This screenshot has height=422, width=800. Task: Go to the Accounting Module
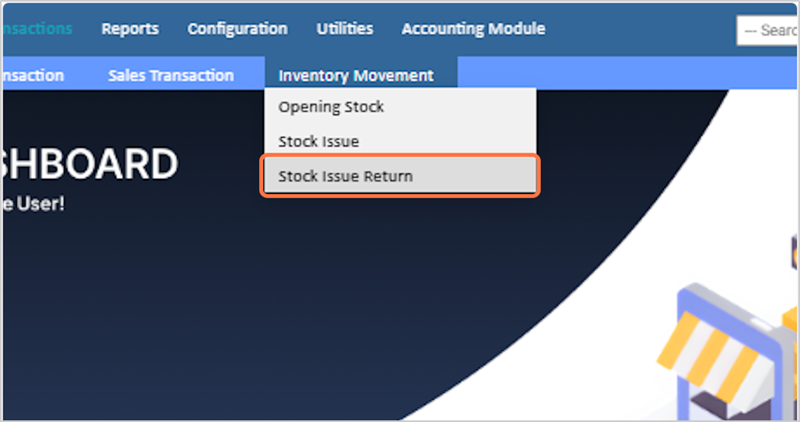473,29
